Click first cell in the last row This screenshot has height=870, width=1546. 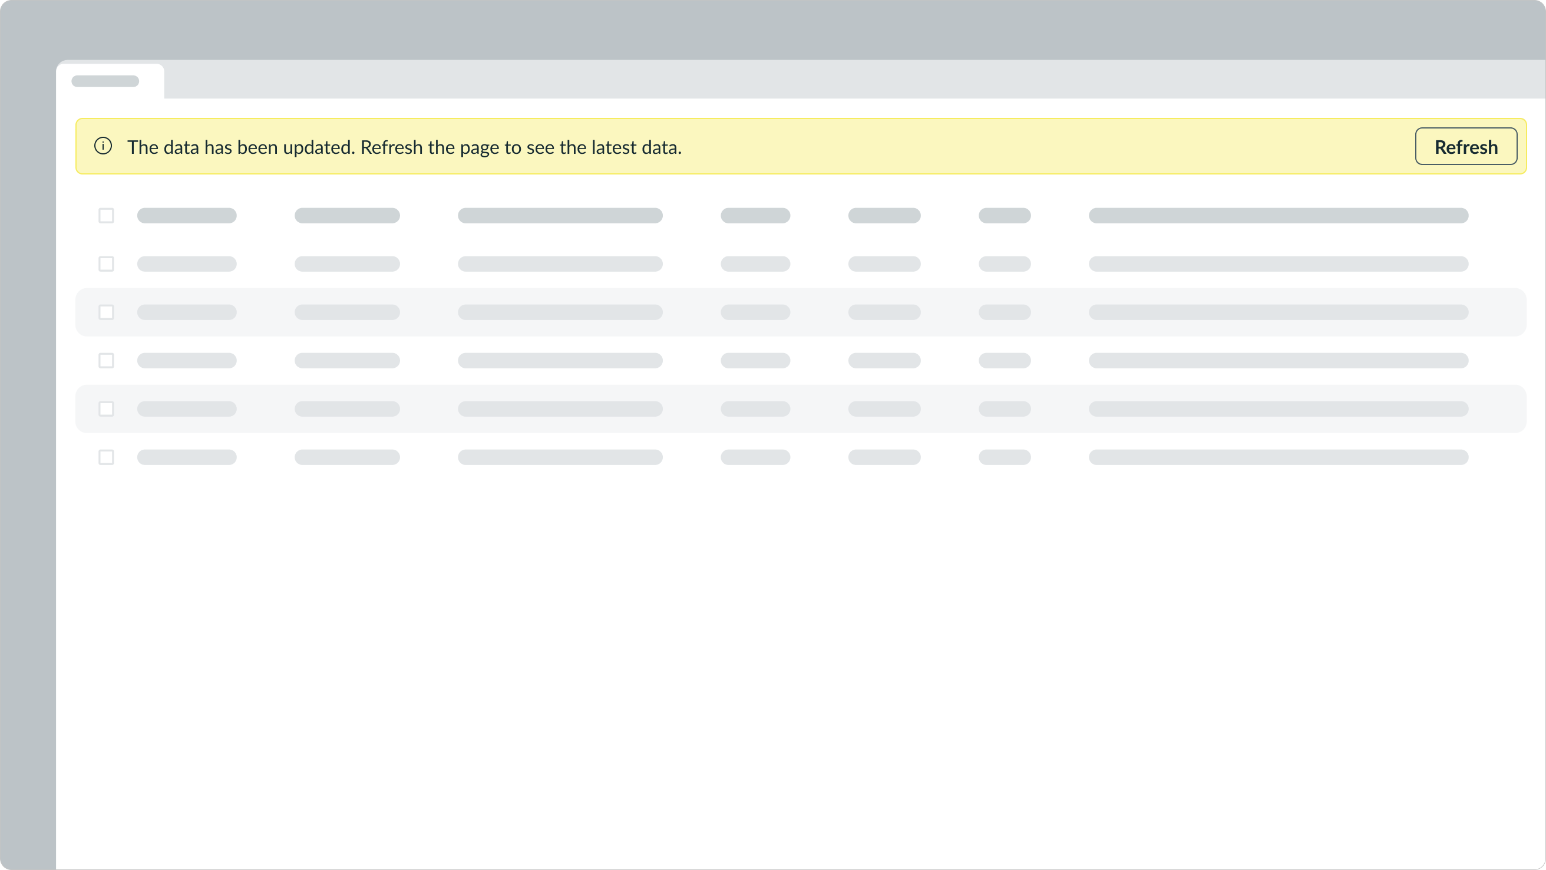tap(187, 457)
